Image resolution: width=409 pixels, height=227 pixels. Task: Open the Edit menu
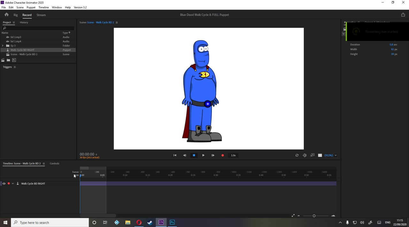pos(11,7)
